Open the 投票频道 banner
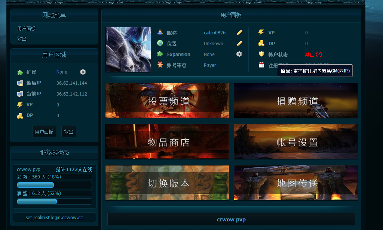 (x=167, y=100)
